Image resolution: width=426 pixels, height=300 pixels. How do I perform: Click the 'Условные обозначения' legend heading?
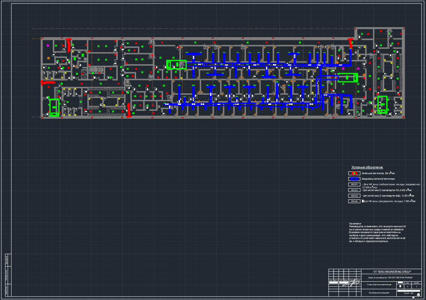[367, 167]
